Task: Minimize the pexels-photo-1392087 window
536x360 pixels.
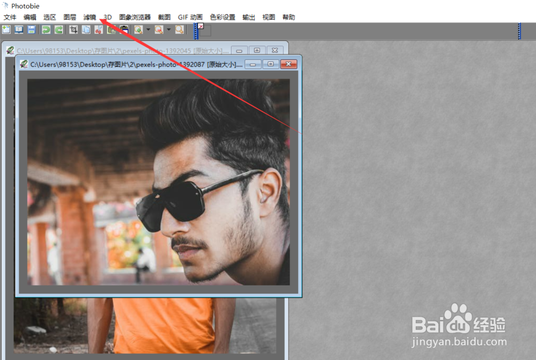Action: [253, 64]
